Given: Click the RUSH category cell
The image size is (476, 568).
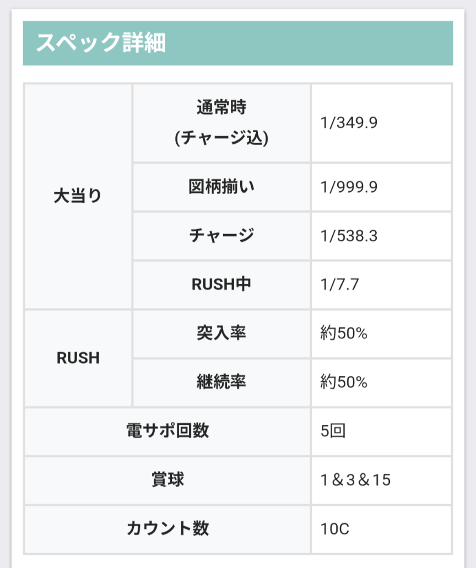Looking at the screenshot, I should (78, 358).
